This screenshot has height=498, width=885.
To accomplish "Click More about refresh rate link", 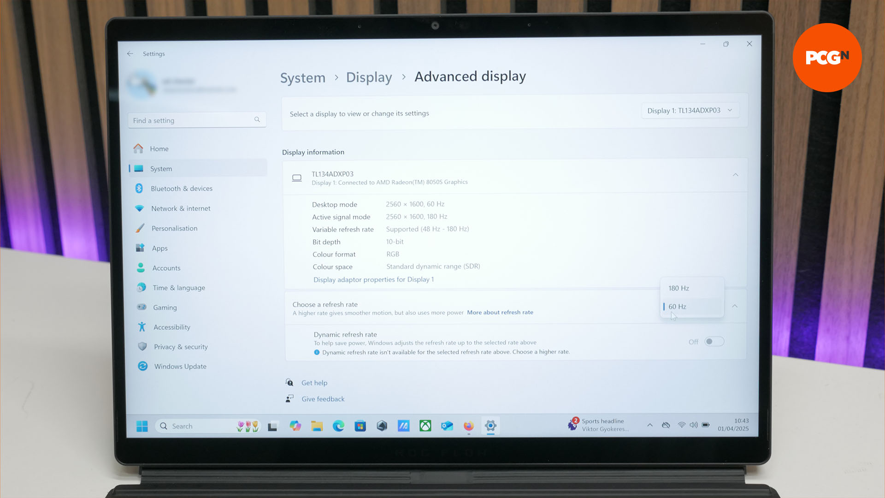I will pyautogui.click(x=500, y=312).
